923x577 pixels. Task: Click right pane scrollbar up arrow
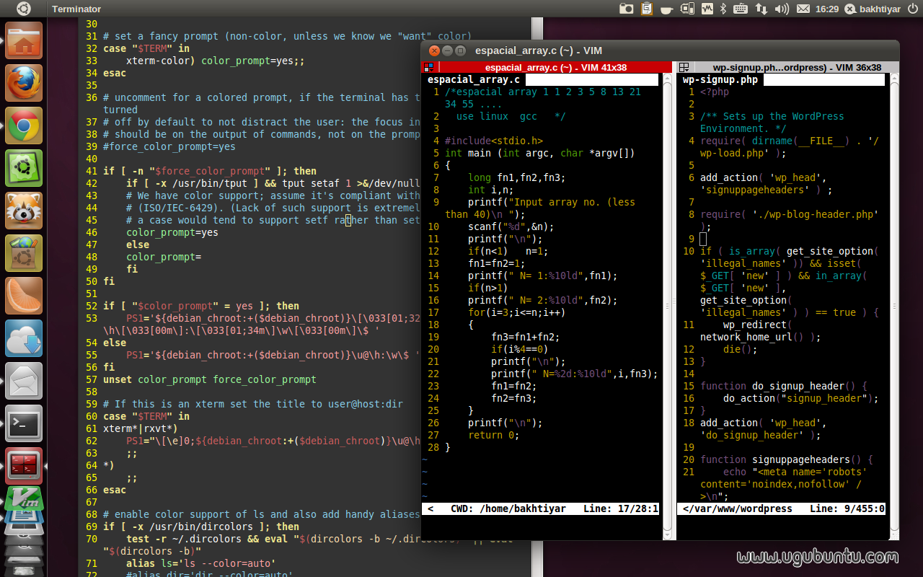(x=894, y=78)
